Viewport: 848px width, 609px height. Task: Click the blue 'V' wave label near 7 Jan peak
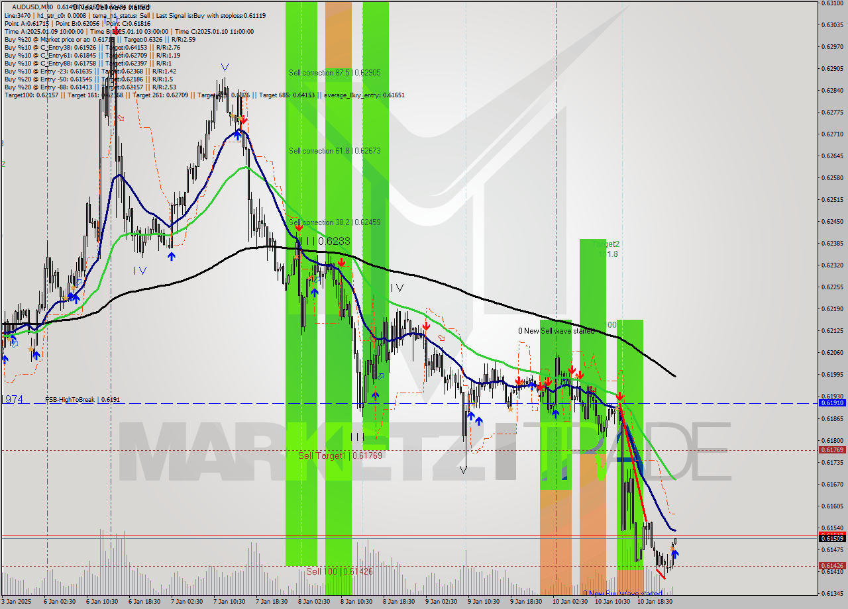225,68
